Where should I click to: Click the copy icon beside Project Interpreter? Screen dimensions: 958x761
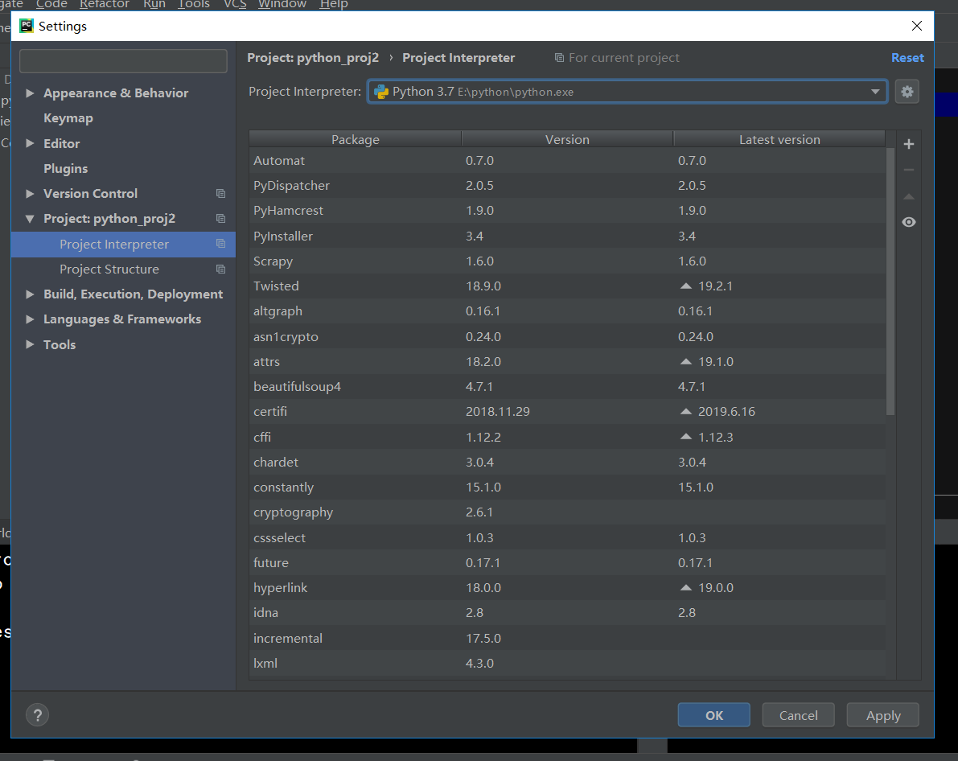pyautogui.click(x=220, y=244)
